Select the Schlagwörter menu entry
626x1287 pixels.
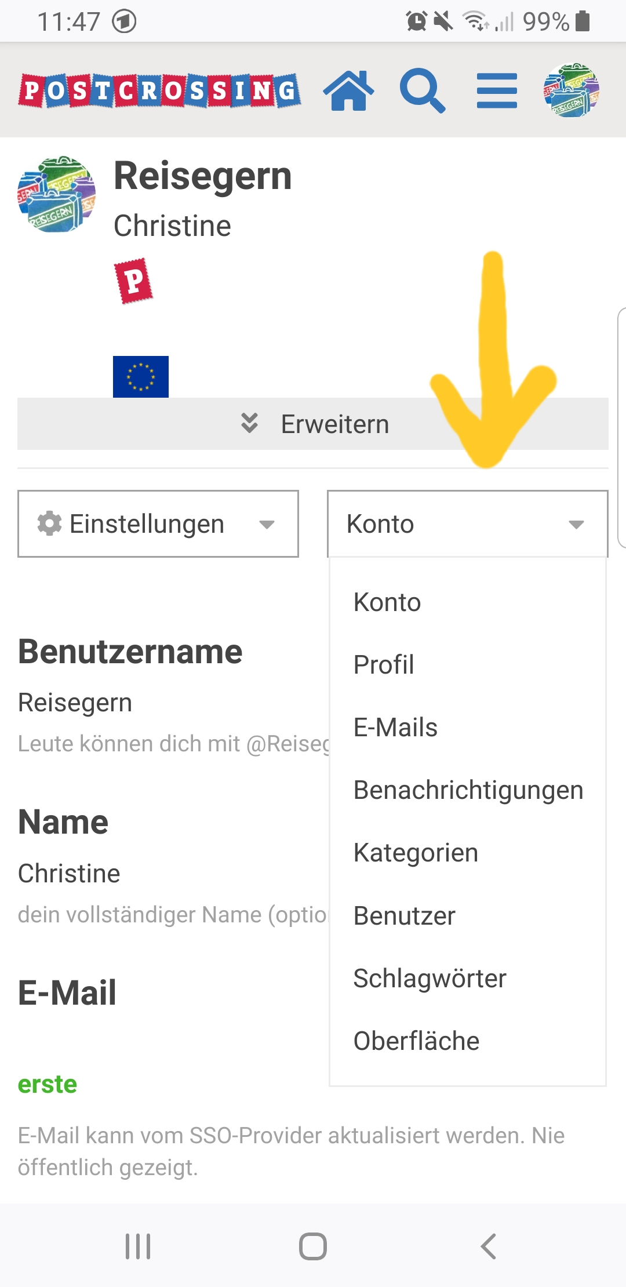tap(430, 979)
